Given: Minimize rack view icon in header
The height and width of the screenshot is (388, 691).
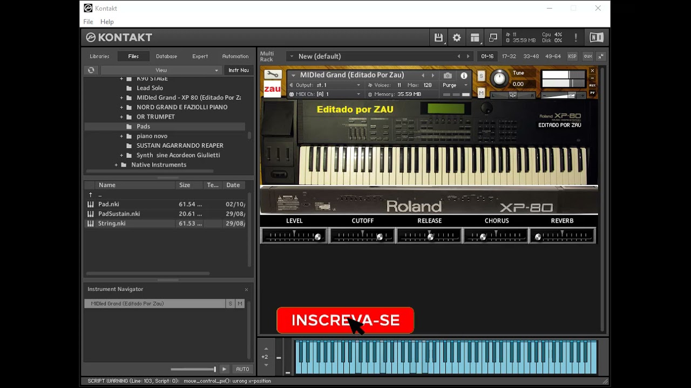Looking at the screenshot, I should click(x=493, y=38).
